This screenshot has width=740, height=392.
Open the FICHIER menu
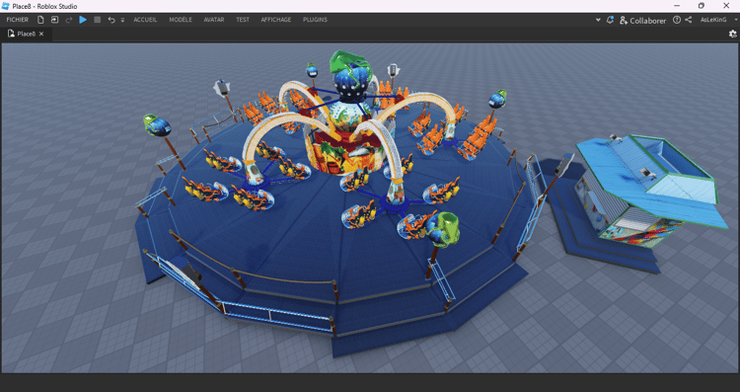[18, 20]
